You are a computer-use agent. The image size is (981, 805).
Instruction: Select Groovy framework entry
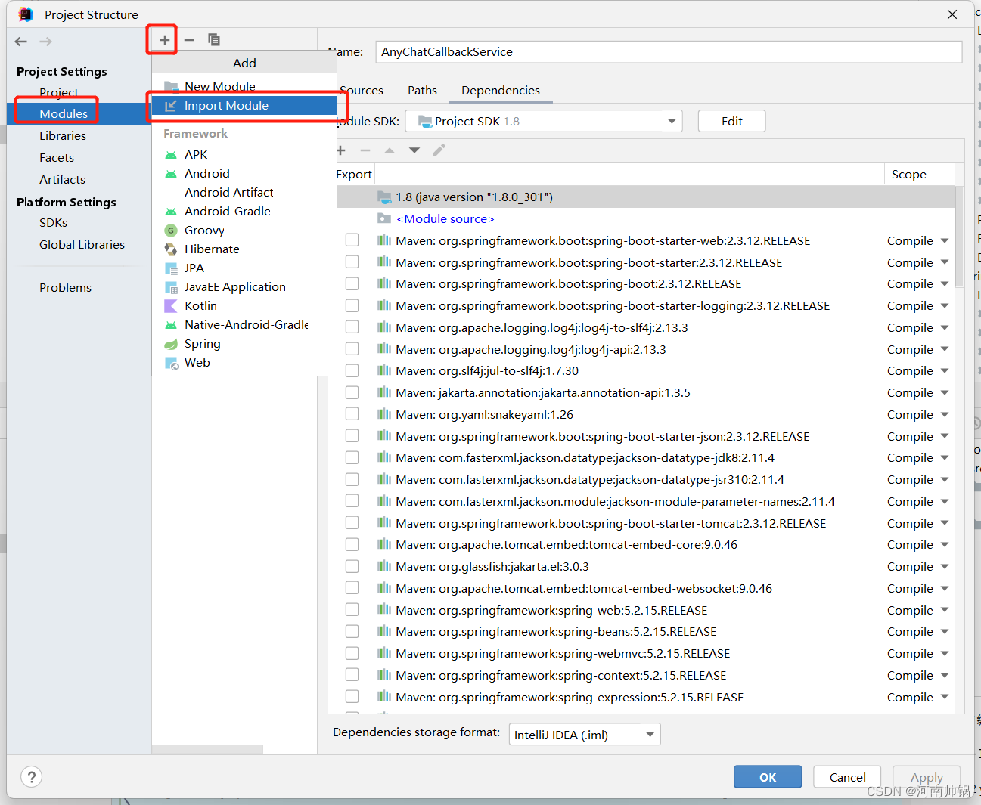[244, 230]
